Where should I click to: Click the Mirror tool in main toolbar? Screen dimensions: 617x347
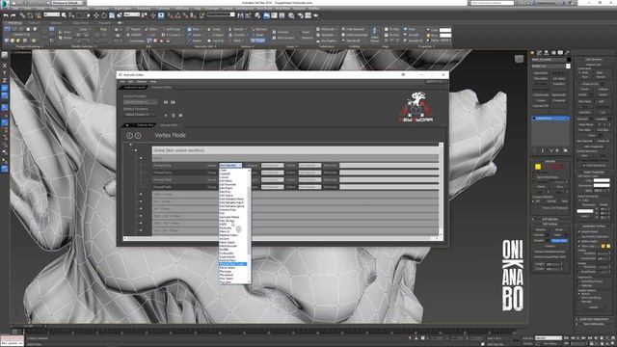[x=240, y=15]
